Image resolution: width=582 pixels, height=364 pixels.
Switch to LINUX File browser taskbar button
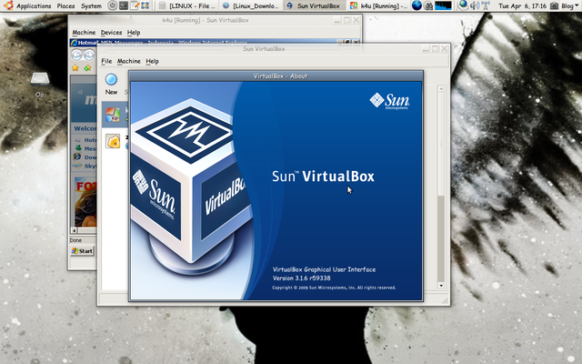(187, 5)
